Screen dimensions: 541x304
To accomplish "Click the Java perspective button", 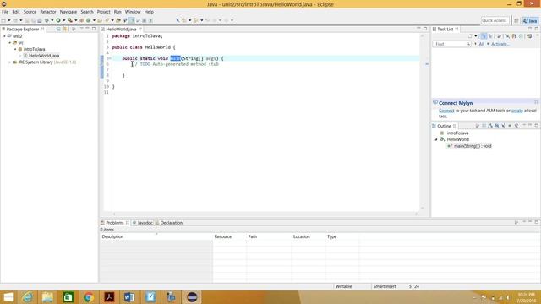I will (x=530, y=20).
